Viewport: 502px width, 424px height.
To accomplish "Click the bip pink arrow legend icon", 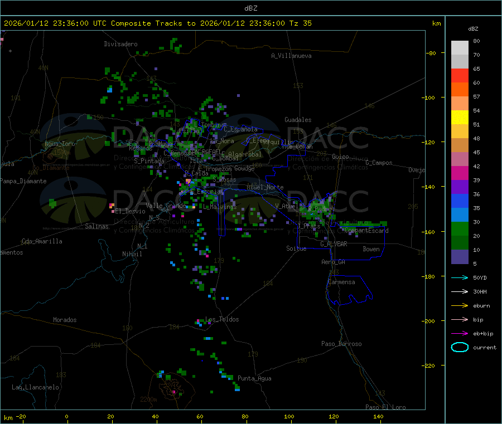I will [460, 319].
